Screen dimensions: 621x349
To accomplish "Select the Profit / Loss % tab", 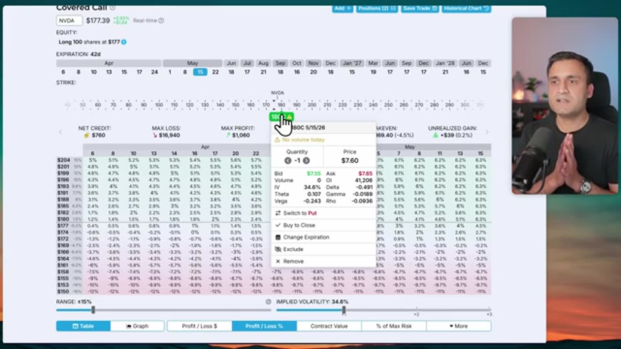I will 264,326.
